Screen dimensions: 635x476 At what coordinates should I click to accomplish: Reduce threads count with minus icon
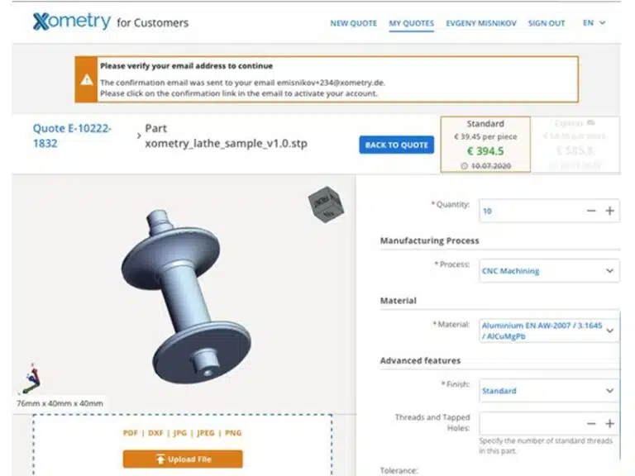coord(591,424)
